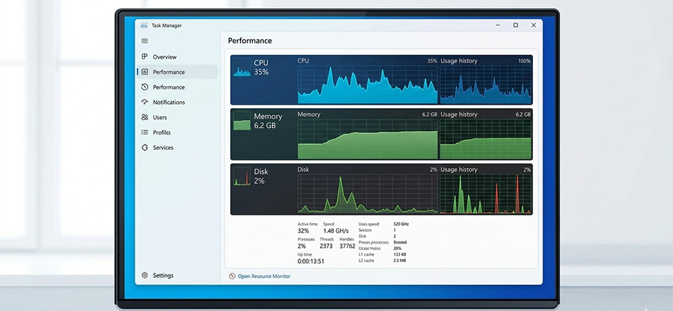Click the Processes 2% value
Viewport: 673px width, 311px height.
coord(302,246)
